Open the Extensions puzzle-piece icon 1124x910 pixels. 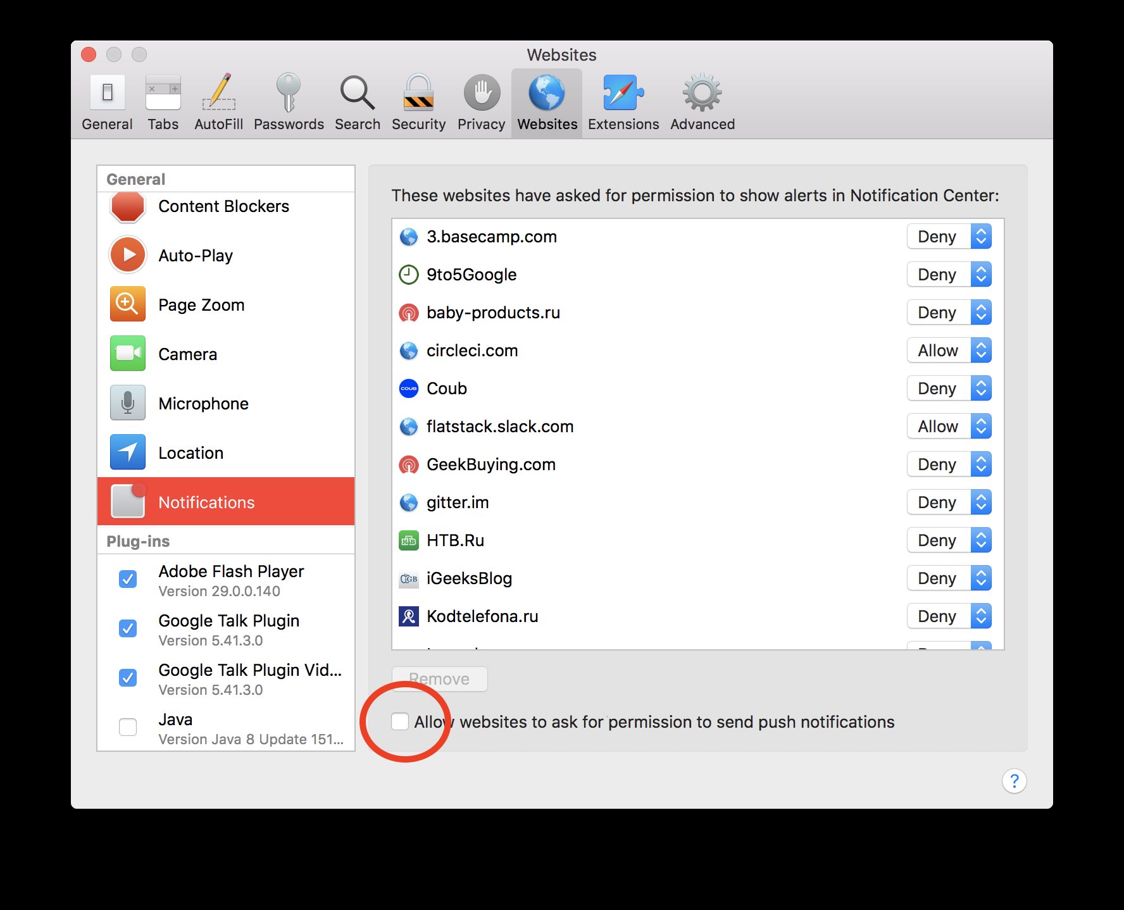point(623,92)
